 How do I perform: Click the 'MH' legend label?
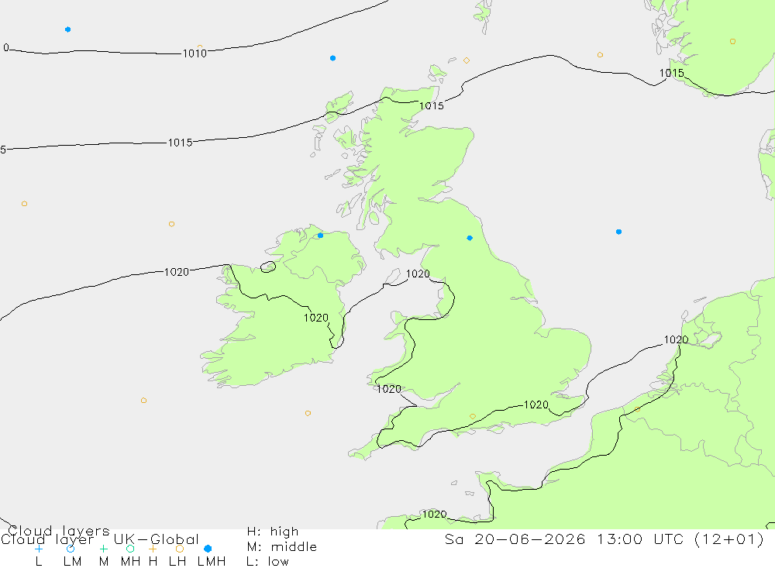click(130, 562)
